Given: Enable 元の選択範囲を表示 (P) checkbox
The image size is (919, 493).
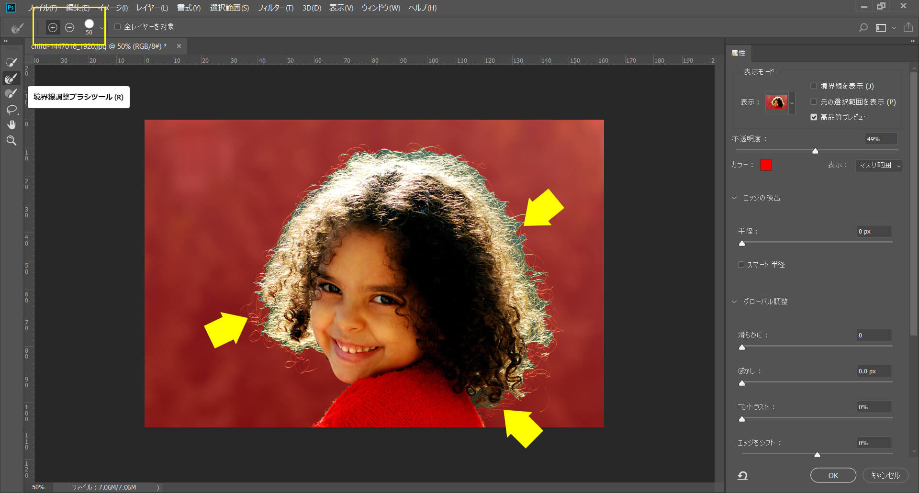Looking at the screenshot, I should point(814,101).
